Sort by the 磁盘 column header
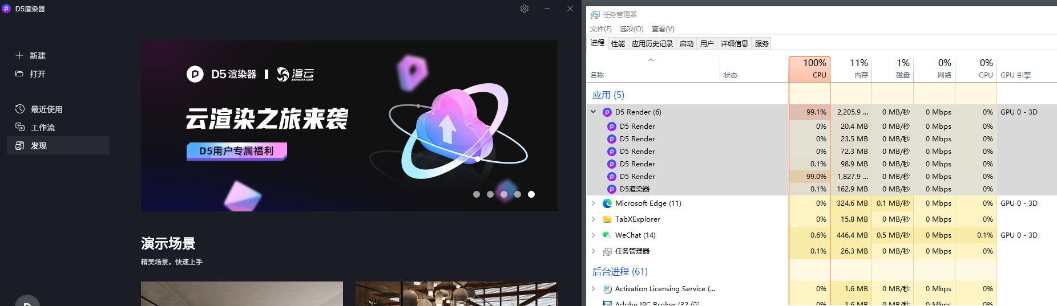1057x306 pixels. coord(893,69)
